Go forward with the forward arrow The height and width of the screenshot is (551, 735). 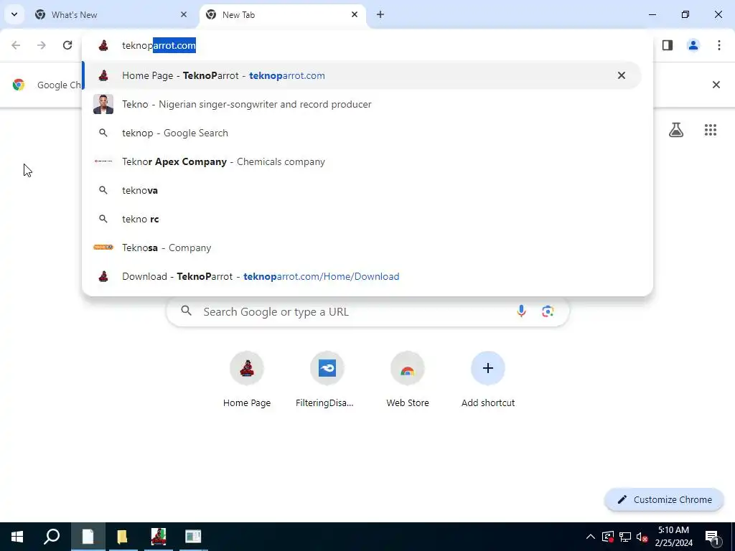(42, 45)
